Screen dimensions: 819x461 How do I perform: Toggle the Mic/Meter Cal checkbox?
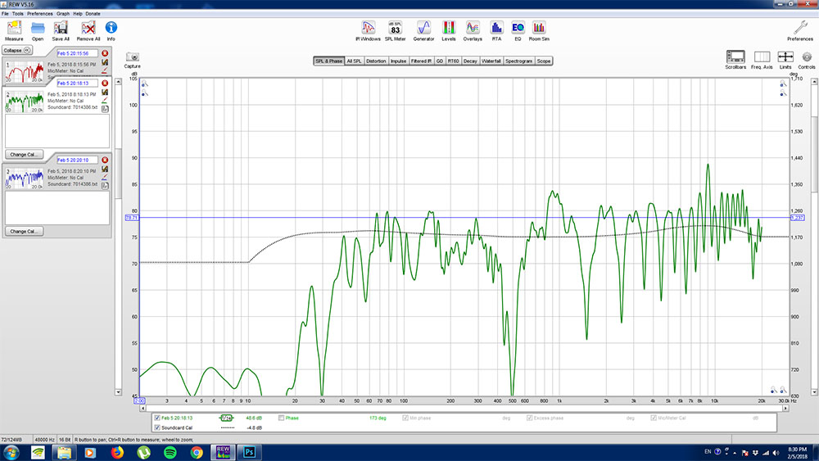[x=654, y=418]
